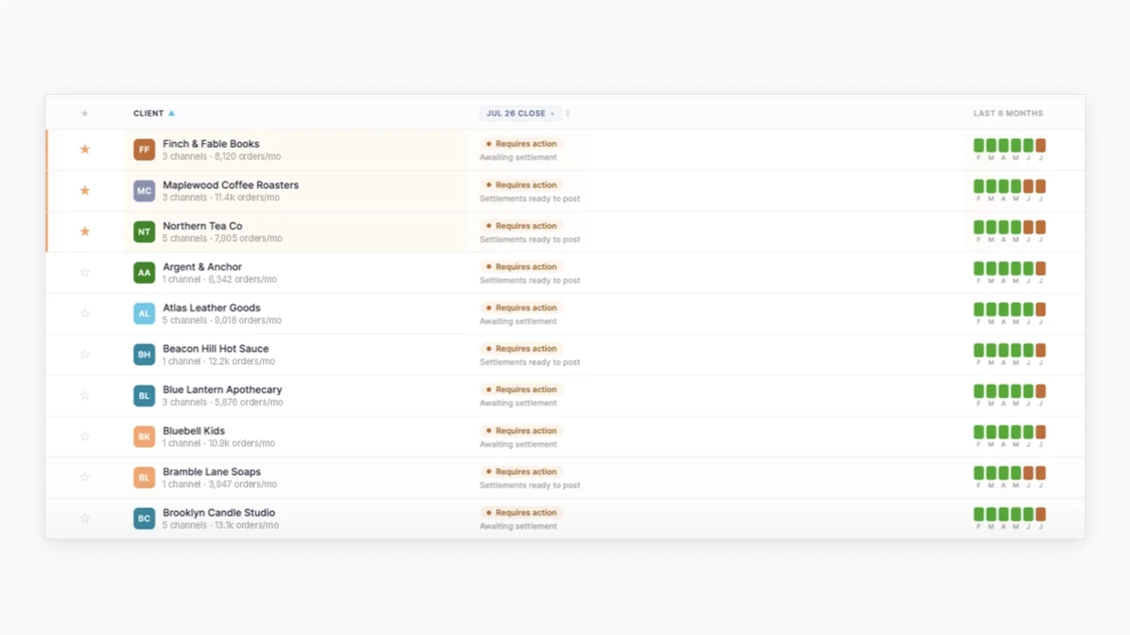The height and width of the screenshot is (635, 1130).
Task: Click Requires action badge for Beacon Hill Hot Sauce
Action: pyautogui.click(x=522, y=349)
